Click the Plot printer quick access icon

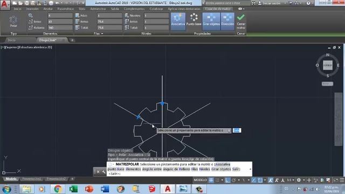(x=51, y=3)
